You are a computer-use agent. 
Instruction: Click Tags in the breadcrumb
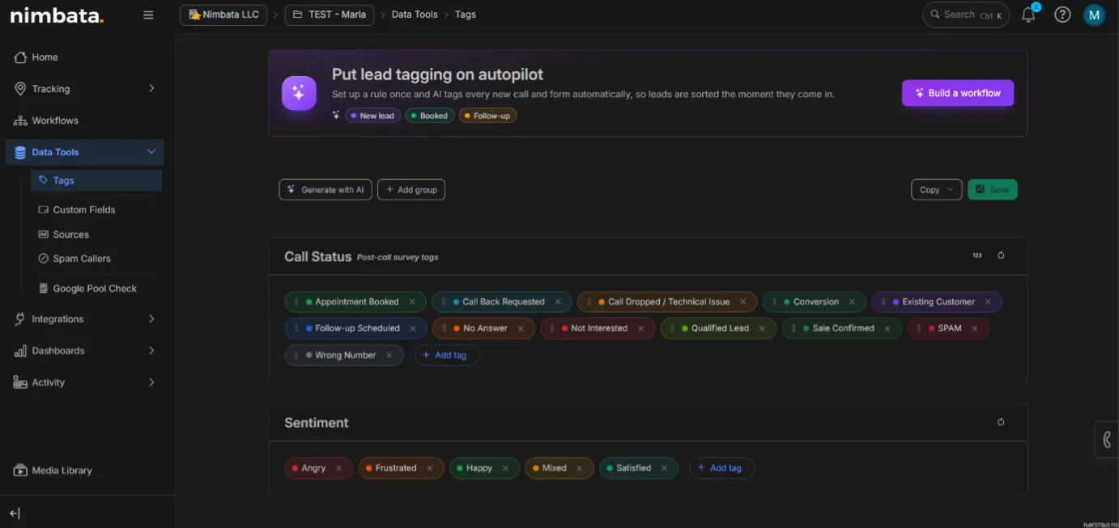click(466, 15)
